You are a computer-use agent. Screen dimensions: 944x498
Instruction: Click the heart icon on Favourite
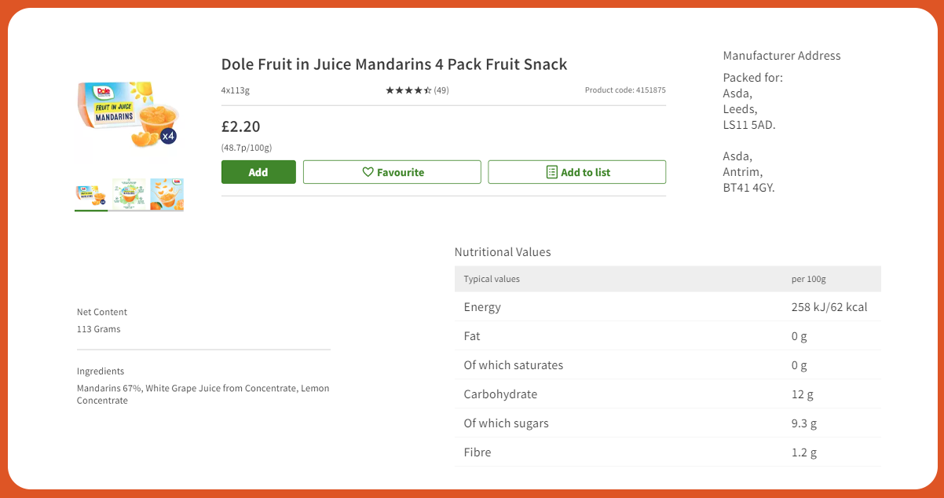click(368, 172)
